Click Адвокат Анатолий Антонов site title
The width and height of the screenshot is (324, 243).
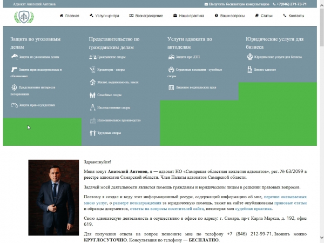click(x=35, y=4)
